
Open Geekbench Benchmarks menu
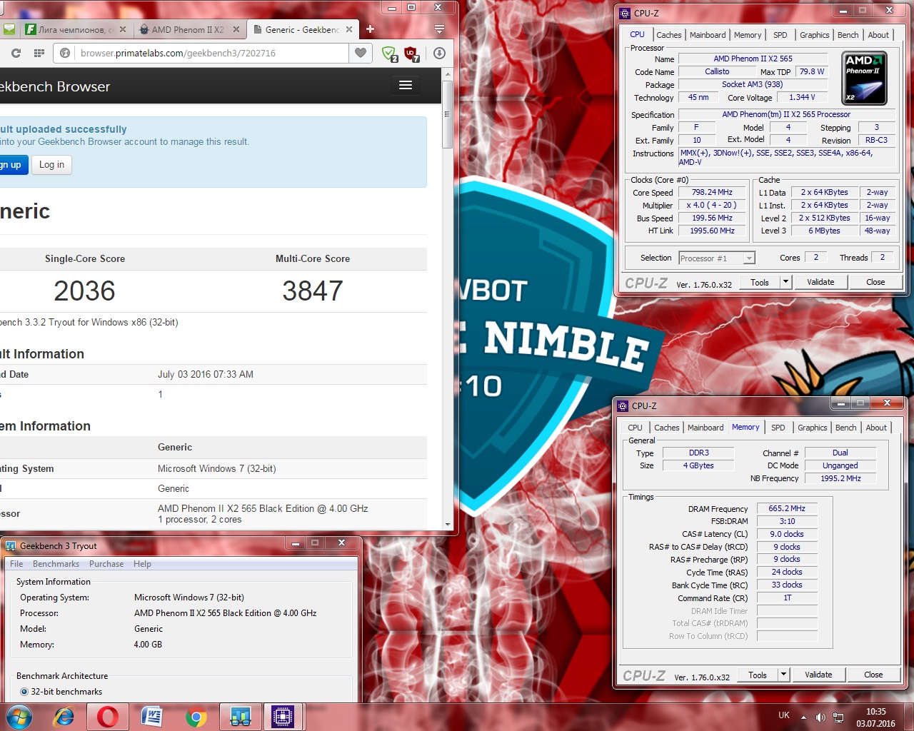[x=56, y=564]
